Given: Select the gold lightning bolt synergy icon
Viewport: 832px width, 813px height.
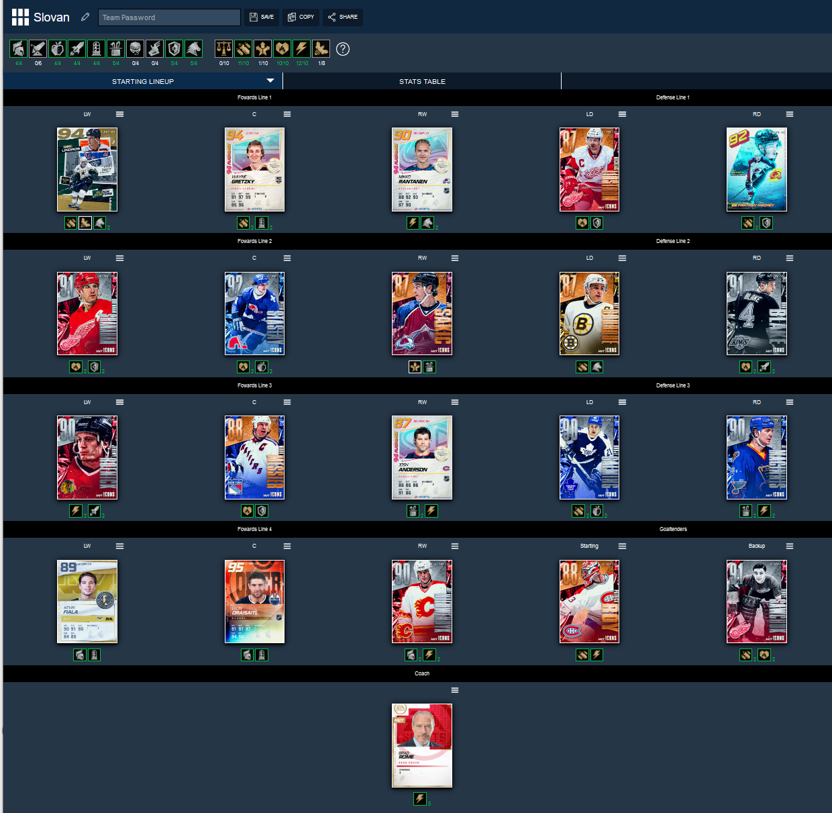Looking at the screenshot, I should pos(302,48).
